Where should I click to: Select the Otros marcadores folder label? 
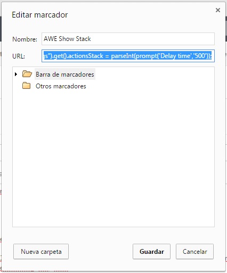coord(61,86)
